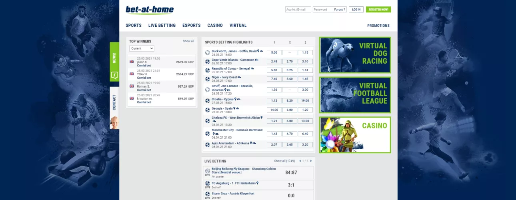Image resolution: width=516 pixels, height=200 pixels.
Task: Select odds 5.80 for Republic of Congo
Action: click(274, 70)
